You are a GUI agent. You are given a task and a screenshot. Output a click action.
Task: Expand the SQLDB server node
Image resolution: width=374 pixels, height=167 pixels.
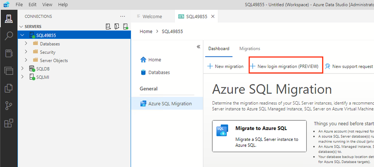[x=22, y=68]
